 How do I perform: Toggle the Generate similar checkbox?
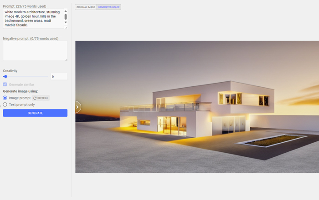5,85
